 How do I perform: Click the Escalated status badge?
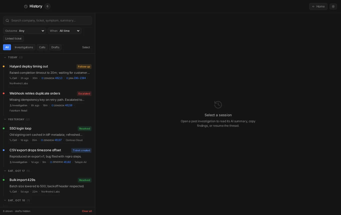[84, 94]
